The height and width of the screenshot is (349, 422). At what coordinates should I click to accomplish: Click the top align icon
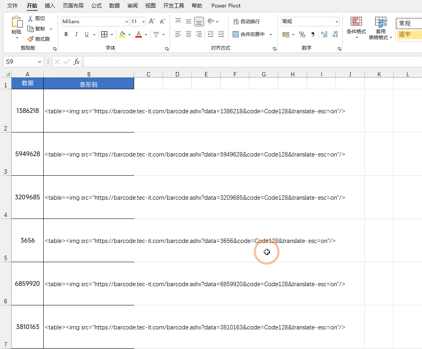(x=178, y=21)
